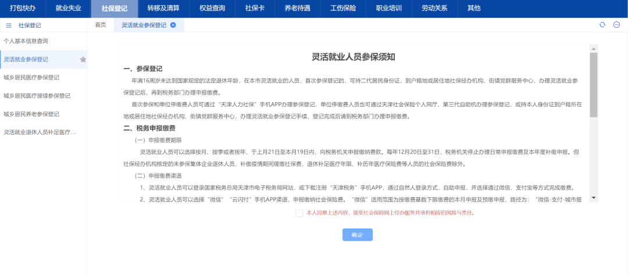Open the 打包快办 top menu
Viewport: 628px width, 275px height.
point(22,9)
